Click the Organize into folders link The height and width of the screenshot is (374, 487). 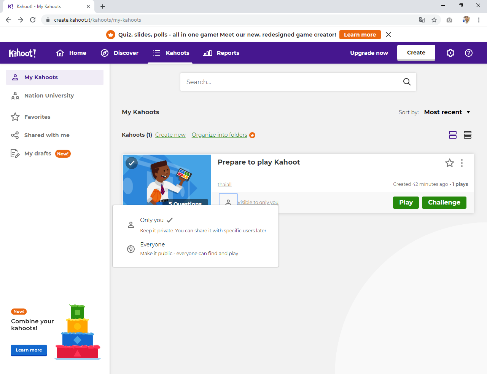click(219, 135)
